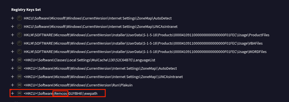Expand the Remcos-GUYBH6 exepath entry
The width and height of the screenshot is (289, 102).
pyautogui.click(x=13, y=93)
